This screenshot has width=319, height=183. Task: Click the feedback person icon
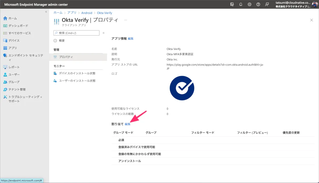click(267, 5)
